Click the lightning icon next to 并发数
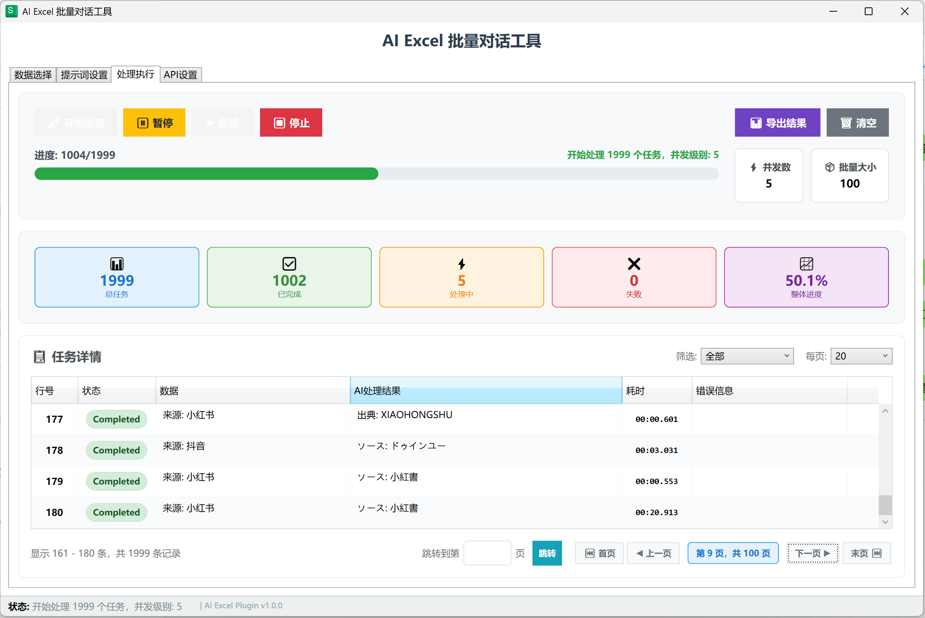This screenshot has width=925, height=618. 753,167
